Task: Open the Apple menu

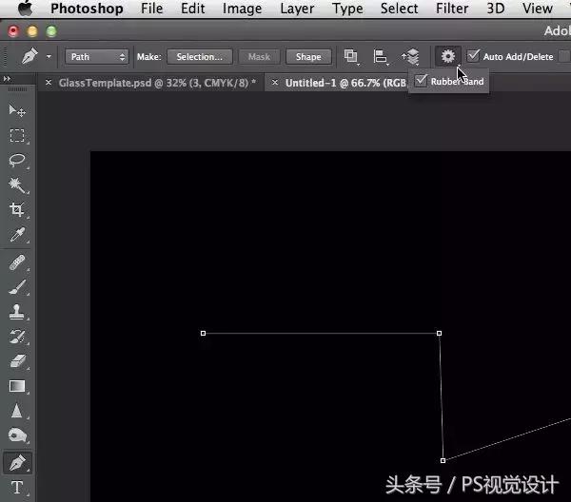Action: 25,8
